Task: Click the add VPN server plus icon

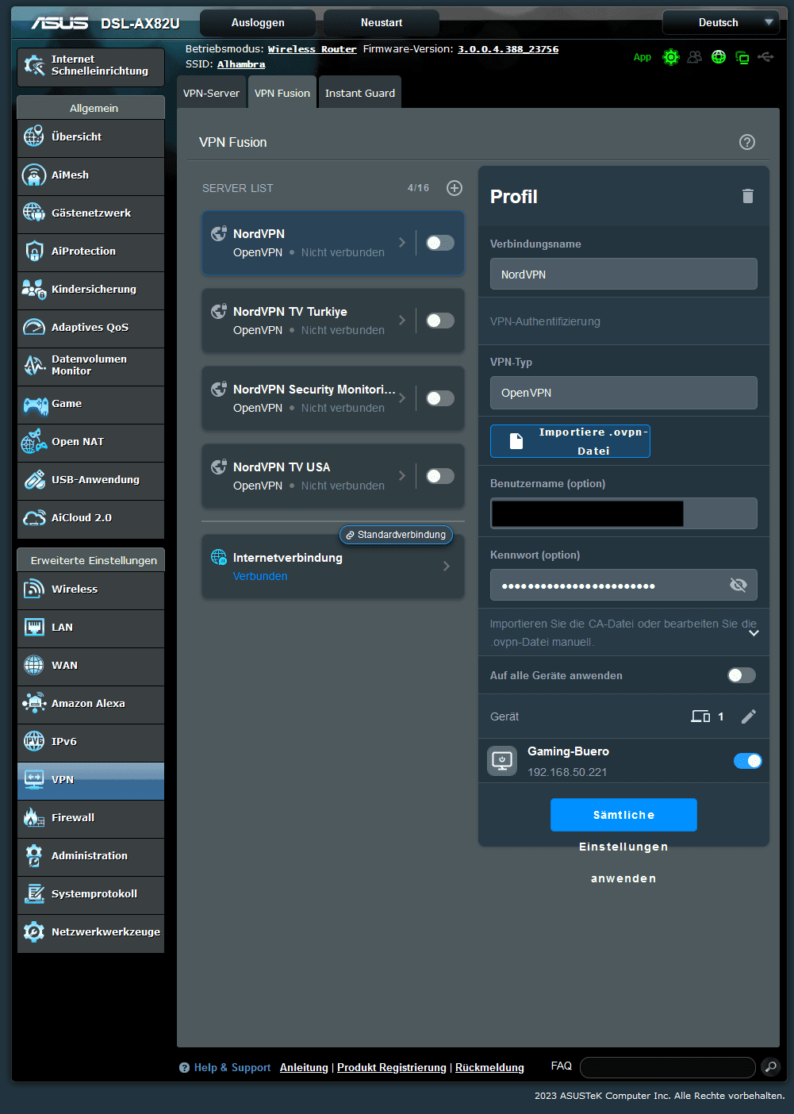Action: pyautogui.click(x=455, y=188)
